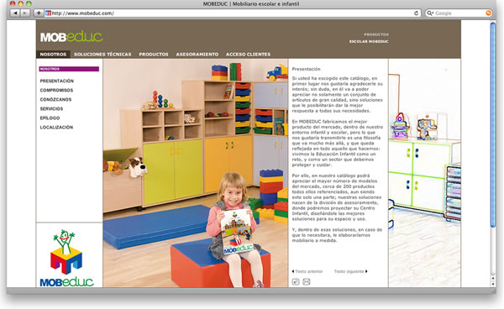Click the add bookmark plus button
The height and width of the screenshot is (309, 504).
39,13
